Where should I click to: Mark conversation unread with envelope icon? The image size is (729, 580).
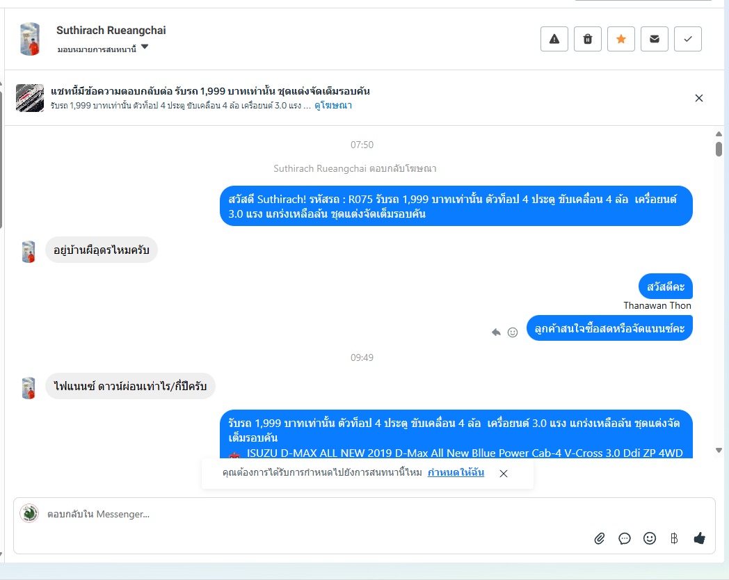tap(655, 39)
